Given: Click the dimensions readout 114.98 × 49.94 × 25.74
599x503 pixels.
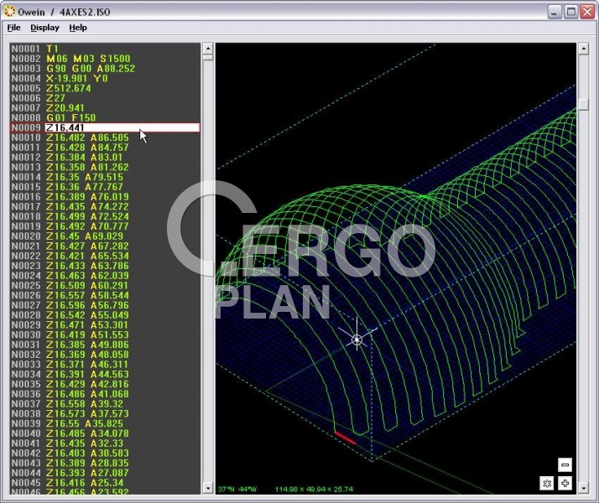Looking at the screenshot, I should point(314,490).
